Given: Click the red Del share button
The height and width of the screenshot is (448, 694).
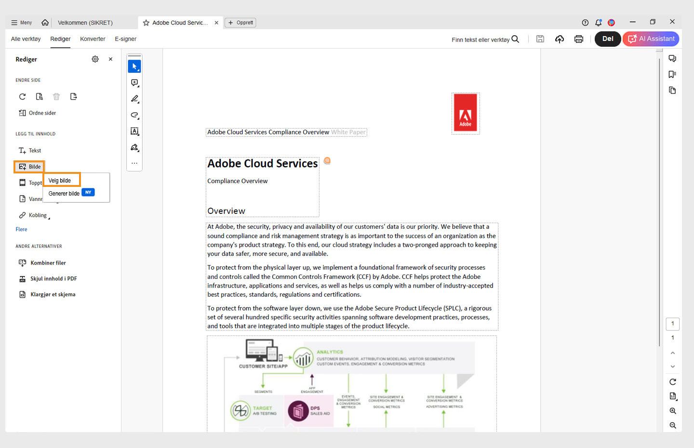Looking at the screenshot, I should tap(607, 39).
